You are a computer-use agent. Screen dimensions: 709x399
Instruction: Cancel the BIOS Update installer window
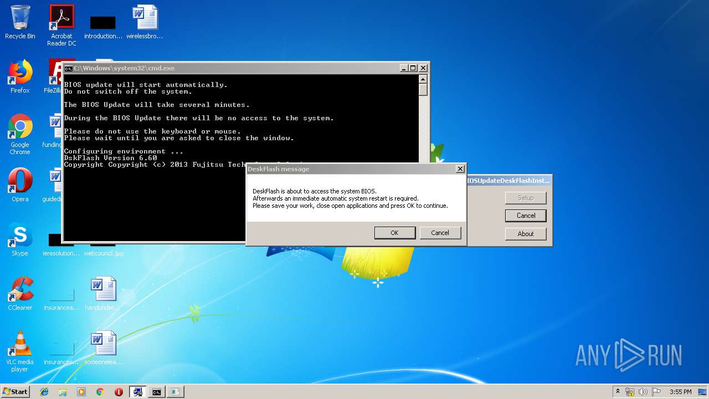526,216
